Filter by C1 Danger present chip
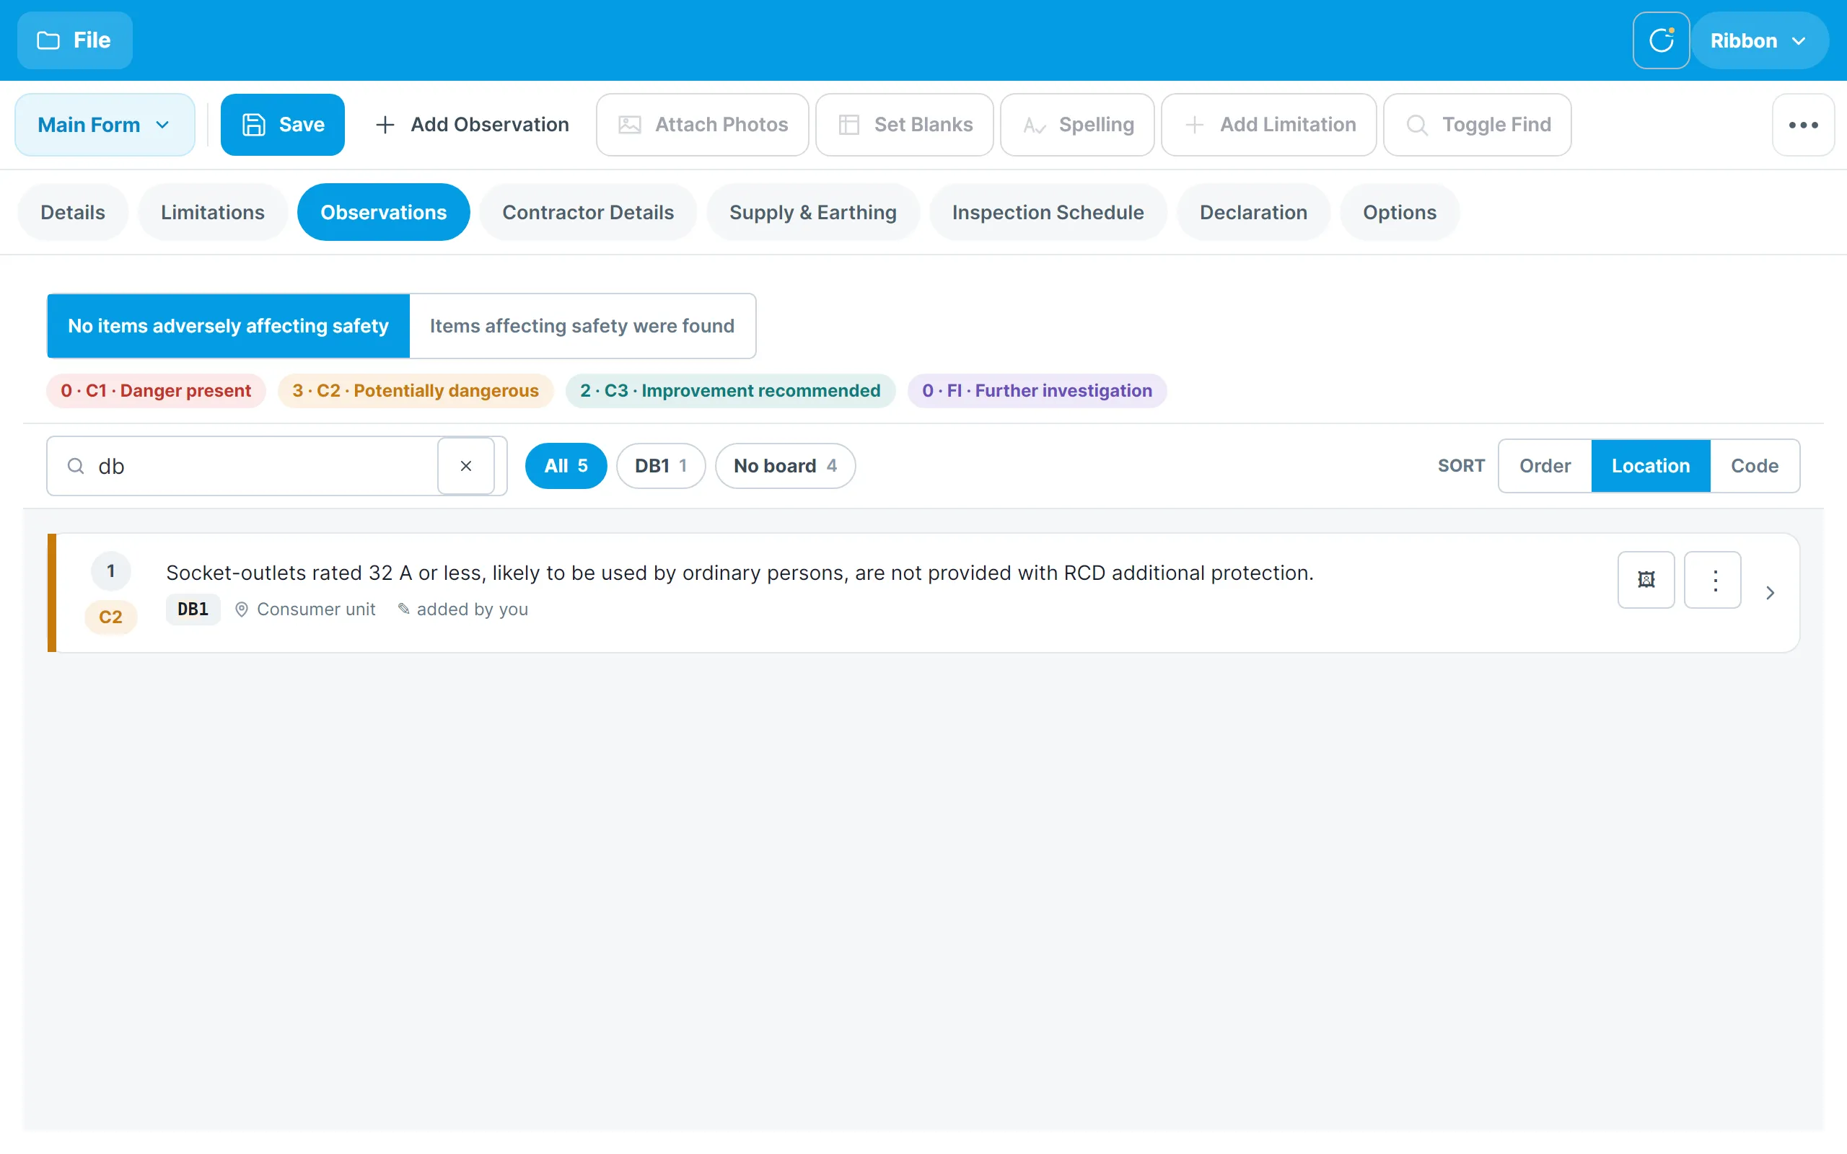Screen dimensions: 1847x1154 (x=156, y=391)
